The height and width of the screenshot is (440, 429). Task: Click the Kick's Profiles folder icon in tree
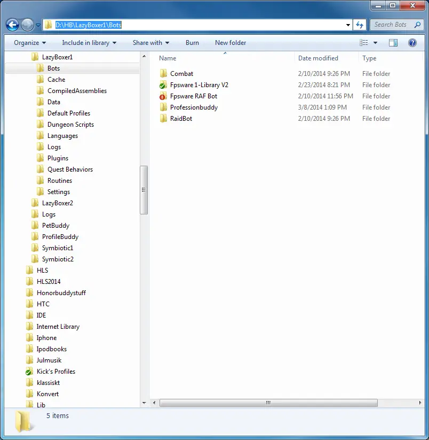[29, 372]
